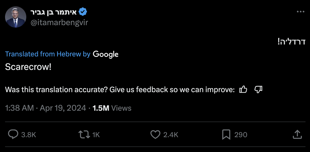Click the @itamarbengvir handle

point(59,23)
